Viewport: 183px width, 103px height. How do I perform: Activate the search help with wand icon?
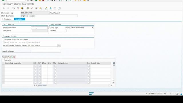point(32,8)
